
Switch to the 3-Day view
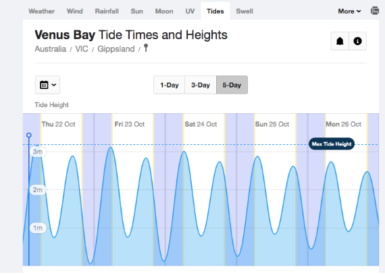coord(201,85)
